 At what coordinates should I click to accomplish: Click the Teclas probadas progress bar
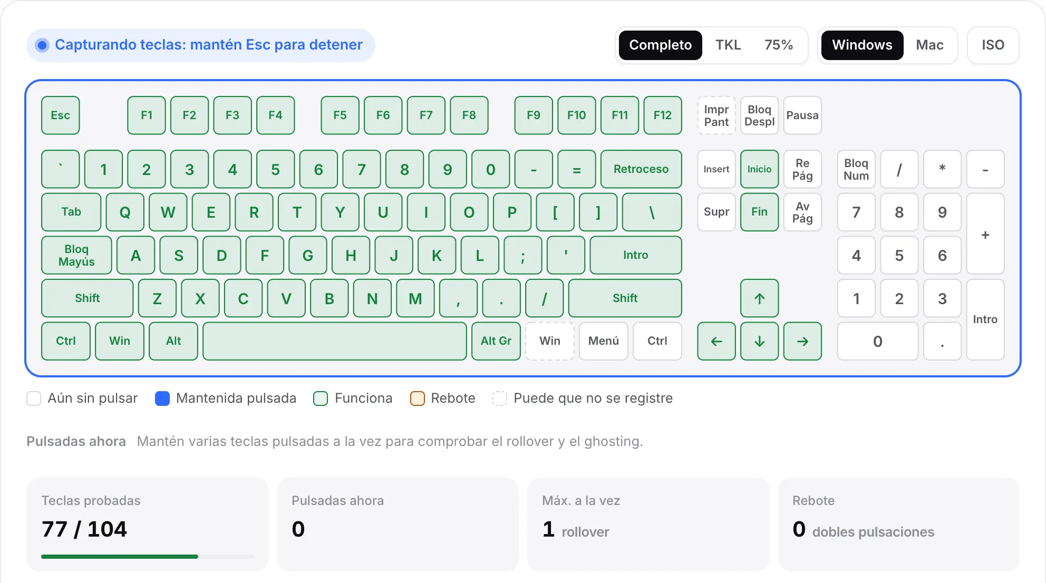(x=148, y=557)
